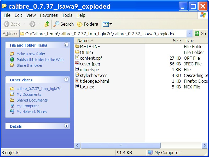Click the scroll right arrow
Image resolution: width=209 pixels, height=157 pixels.
[x=205, y=145]
